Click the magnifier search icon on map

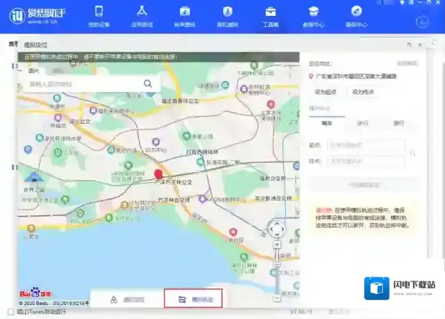coord(148,84)
